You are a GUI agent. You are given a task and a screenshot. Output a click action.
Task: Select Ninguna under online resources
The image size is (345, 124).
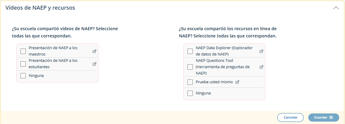190,93
